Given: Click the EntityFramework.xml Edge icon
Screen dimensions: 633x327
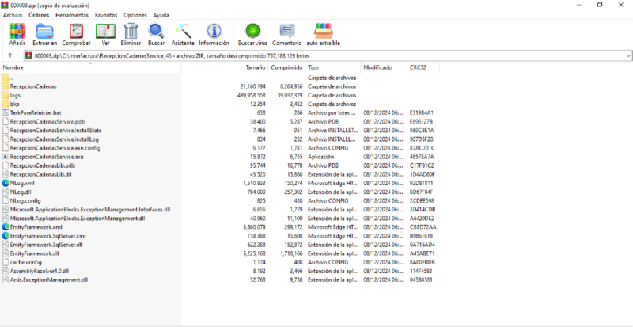Looking at the screenshot, I should (6, 227).
